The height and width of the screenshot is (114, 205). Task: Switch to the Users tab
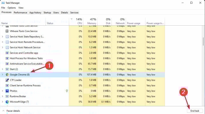coord(56,13)
